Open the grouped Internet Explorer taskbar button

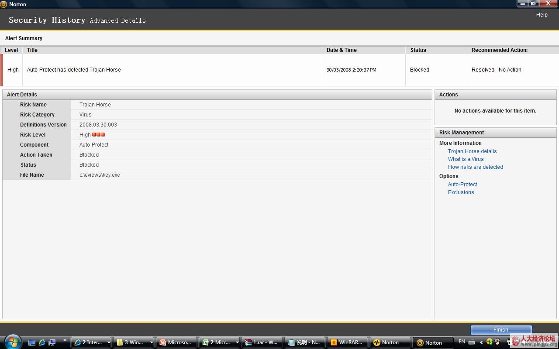click(x=91, y=342)
